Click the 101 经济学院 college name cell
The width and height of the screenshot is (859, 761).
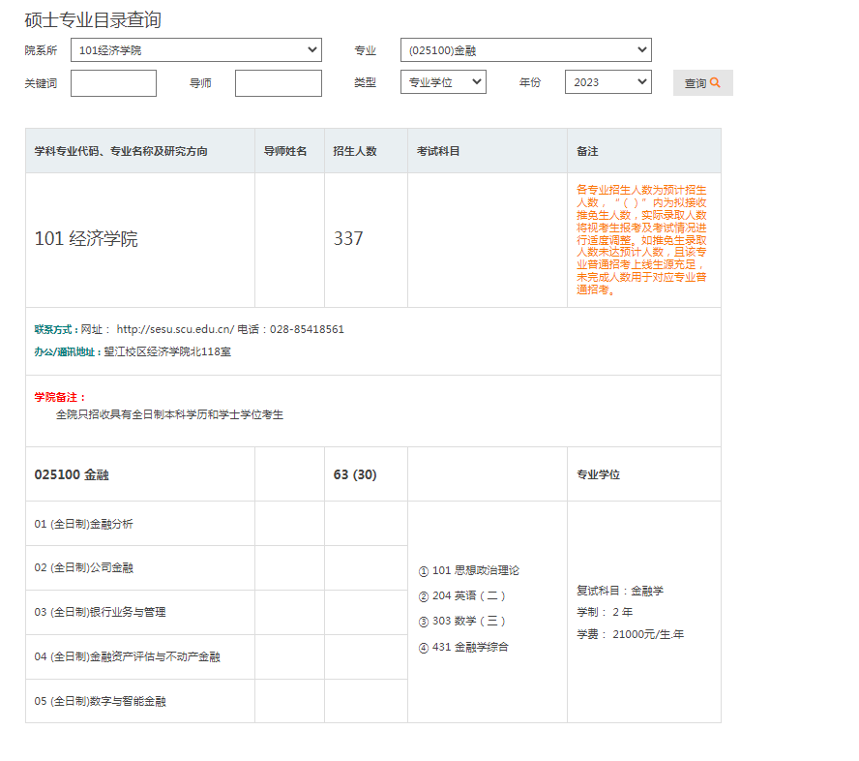click(x=86, y=239)
